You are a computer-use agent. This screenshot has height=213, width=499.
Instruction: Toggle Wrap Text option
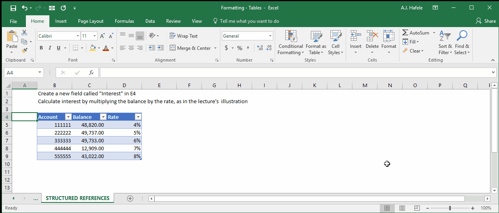(183, 36)
